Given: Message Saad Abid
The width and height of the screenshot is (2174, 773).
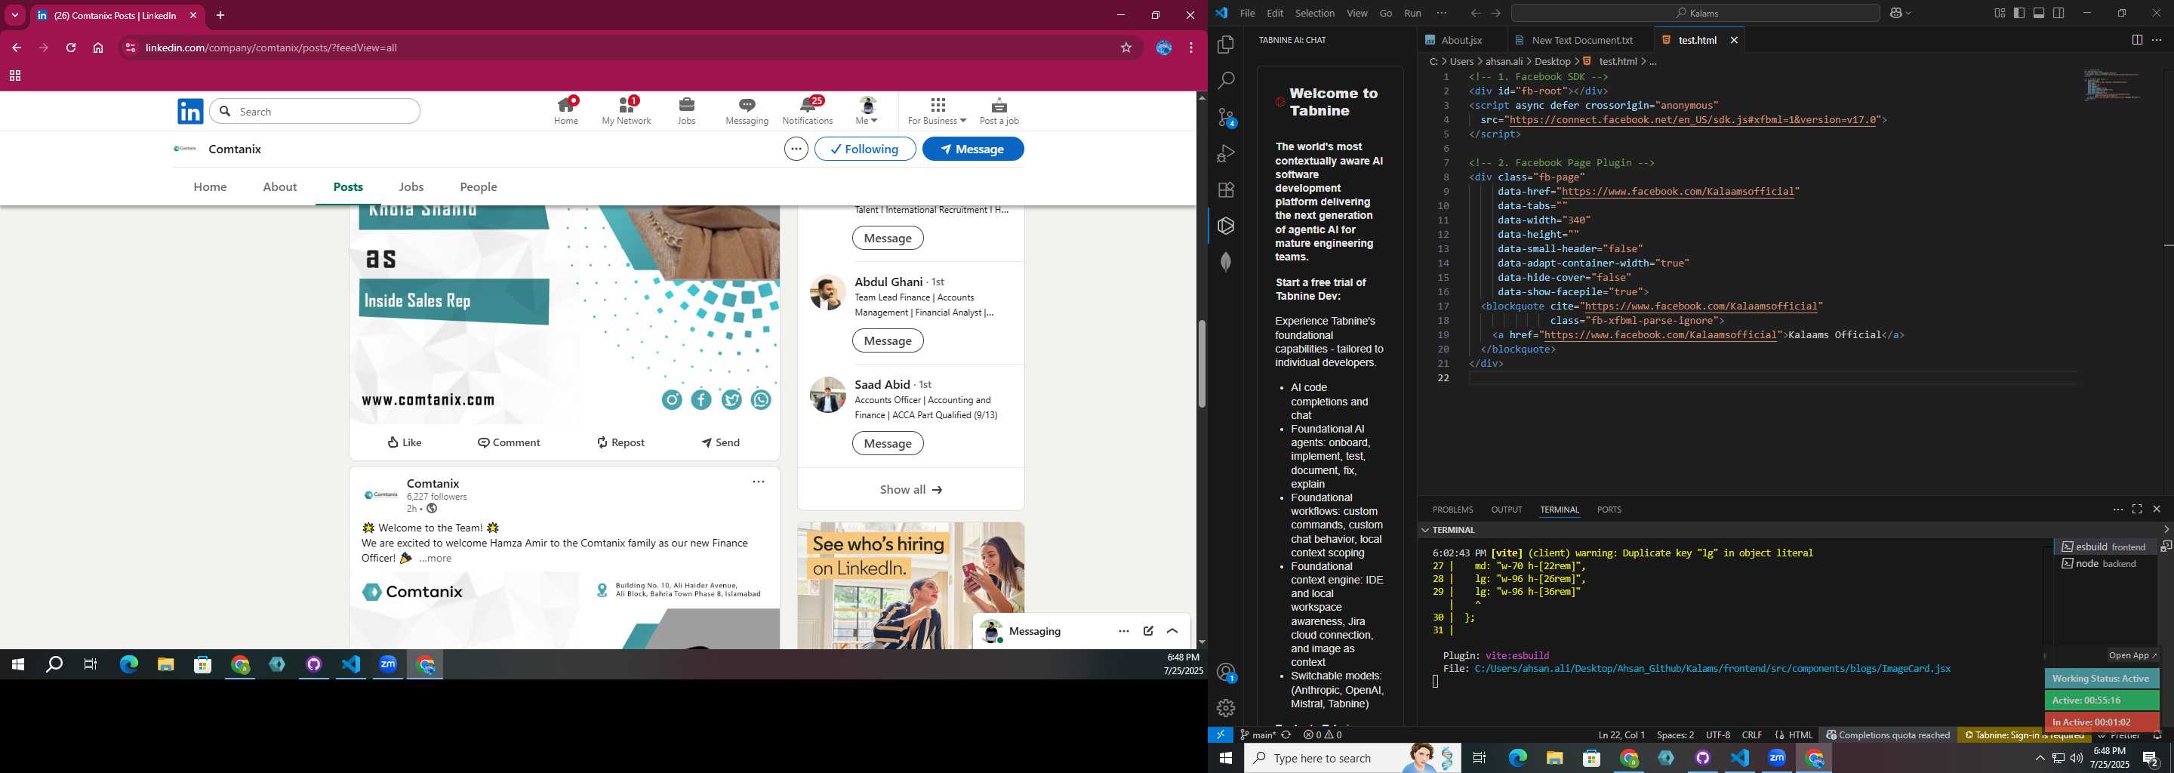Looking at the screenshot, I should click(x=888, y=444).
